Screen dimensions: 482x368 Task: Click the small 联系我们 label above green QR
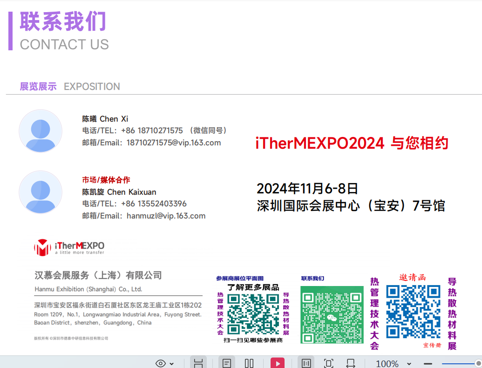coord(312,278)
